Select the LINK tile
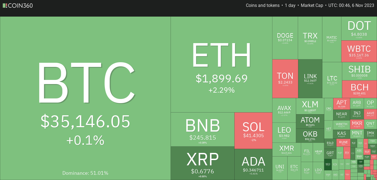 310,79
